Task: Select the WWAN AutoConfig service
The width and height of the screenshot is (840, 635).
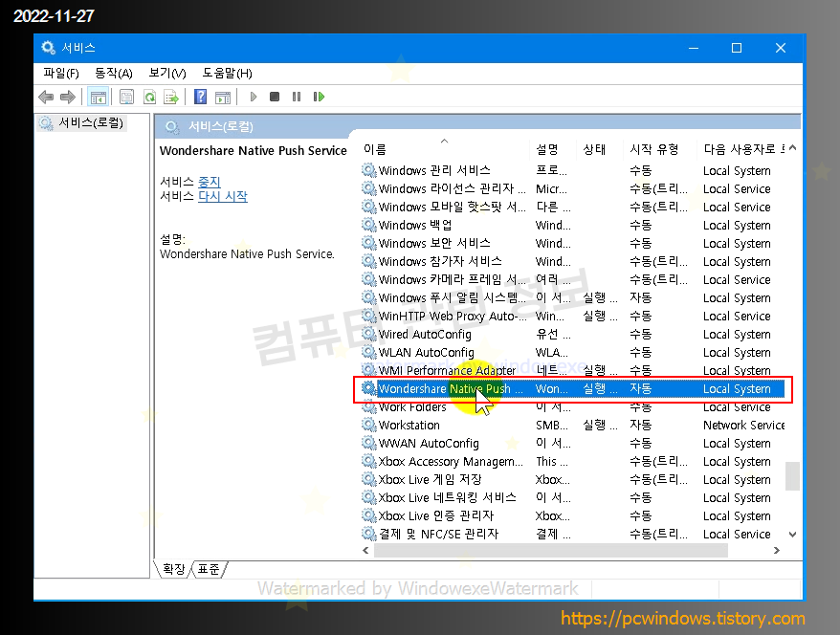Action: 573,444
